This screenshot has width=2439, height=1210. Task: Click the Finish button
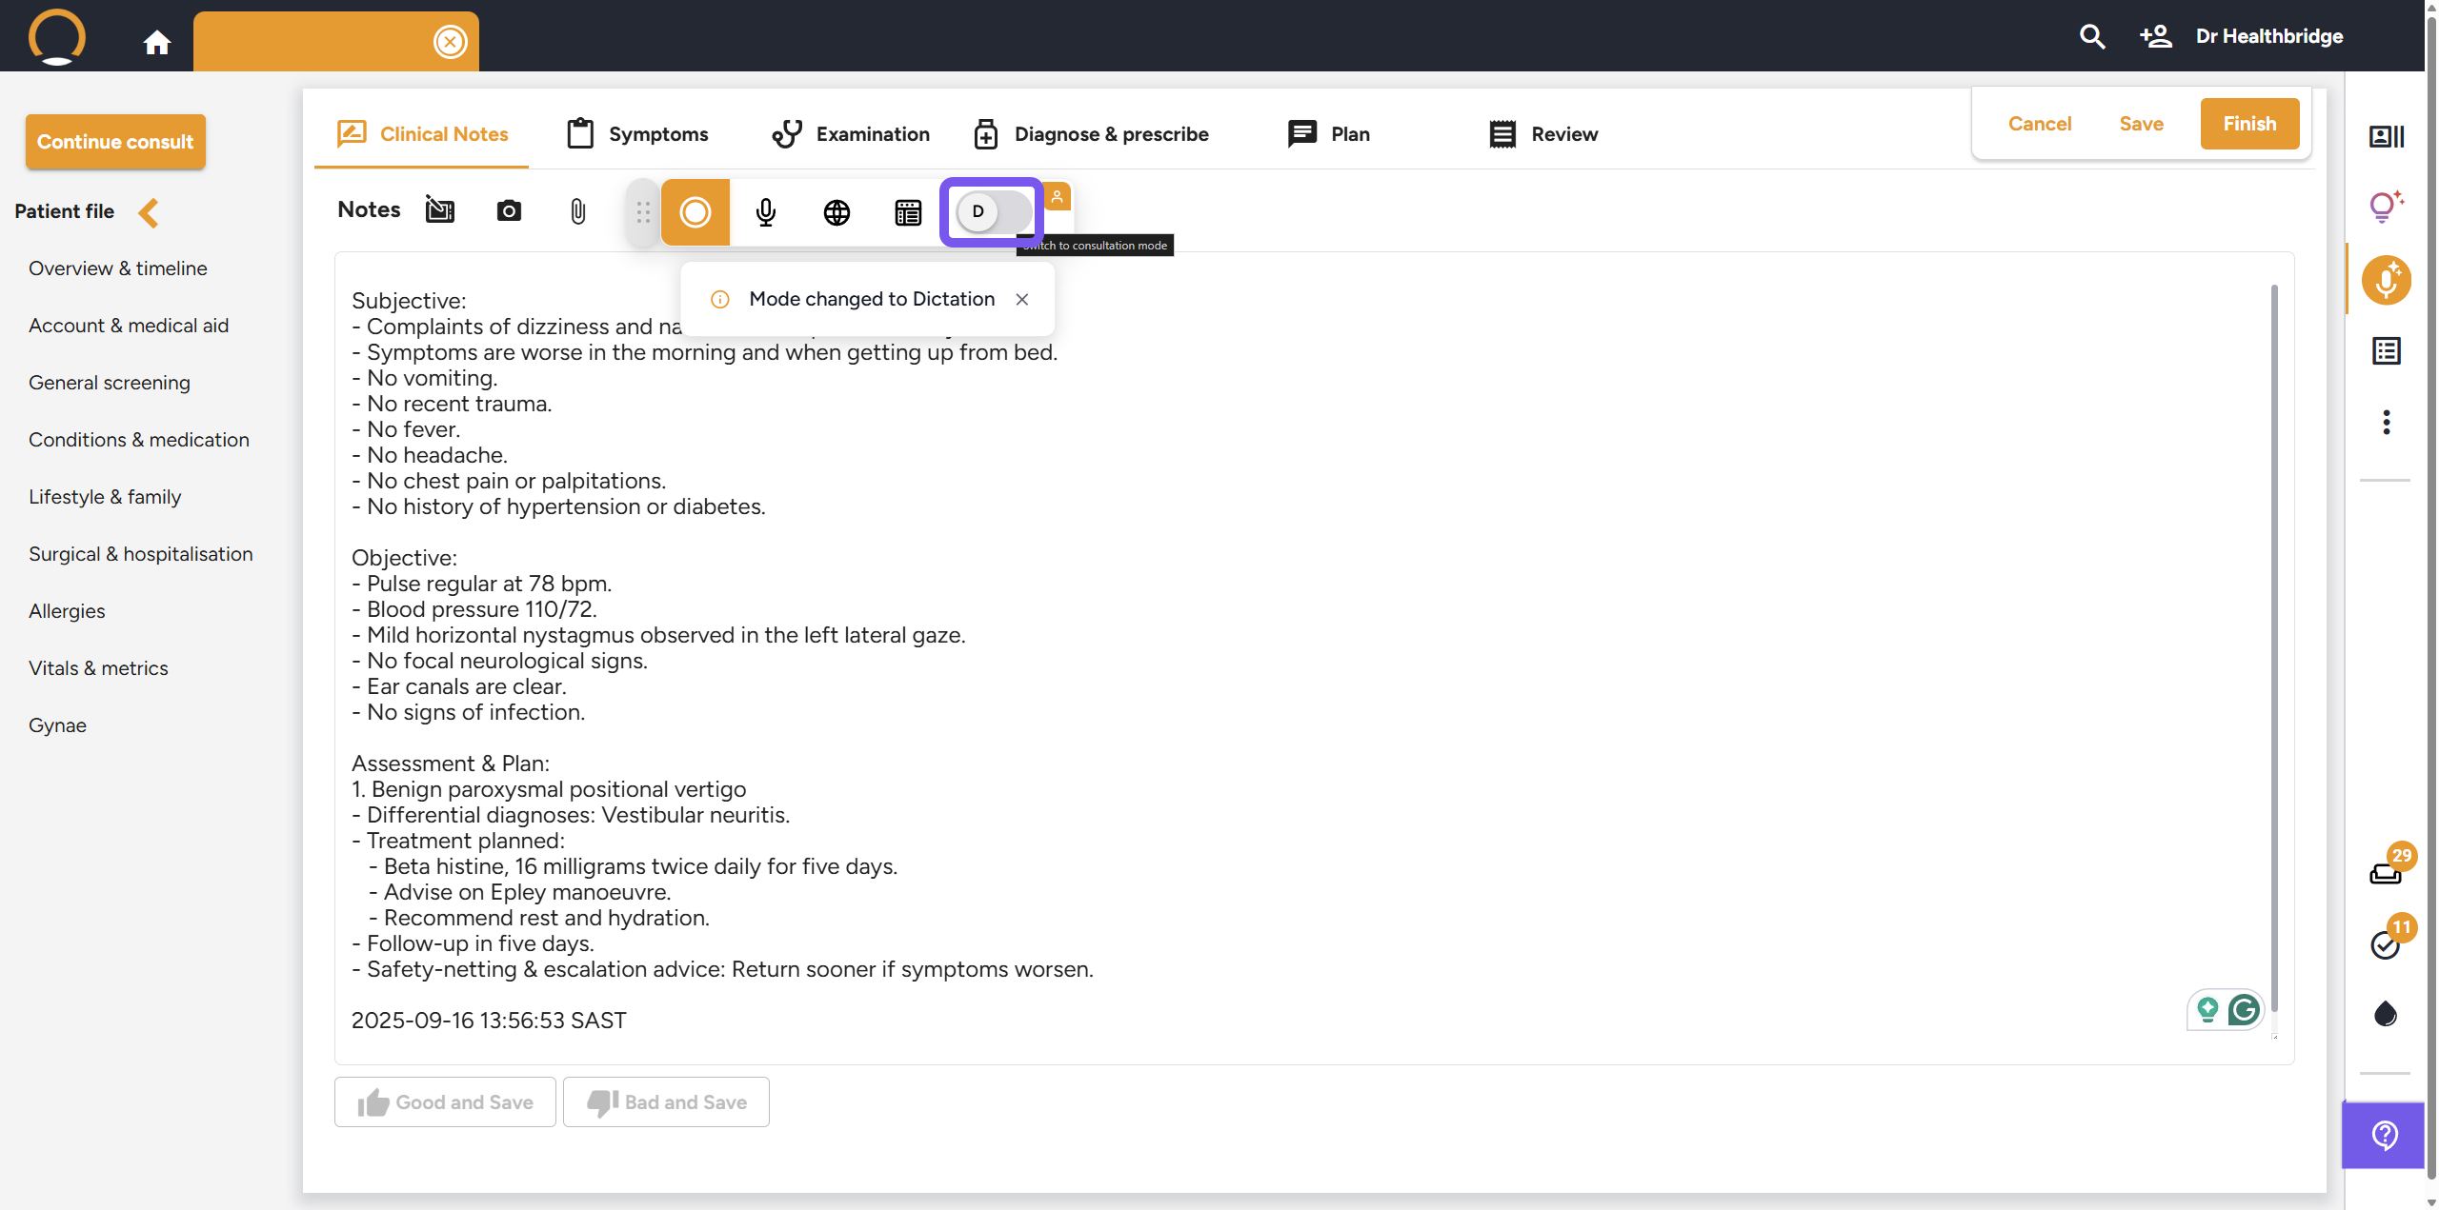point(2248,124)
